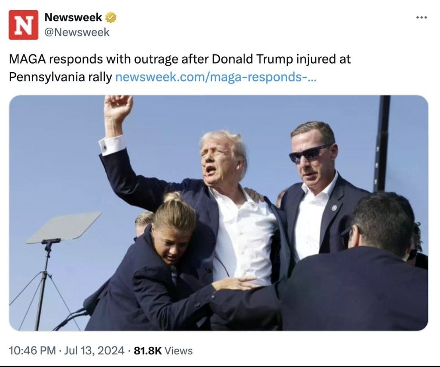Click the teleprompter glass in the photo
The height and width of the screenshot is (367, 440).
click(64, 227)
